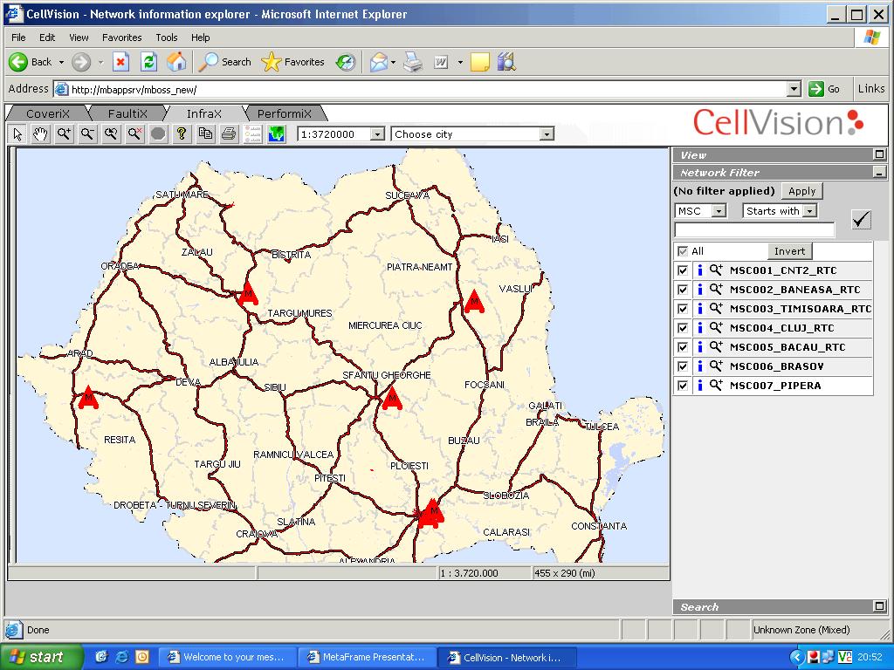The width and height of the screenshot is (894, 670).
Task: Switch to MetaFrame Presentat... taskbar window
Action: click(x=368, y=657)
